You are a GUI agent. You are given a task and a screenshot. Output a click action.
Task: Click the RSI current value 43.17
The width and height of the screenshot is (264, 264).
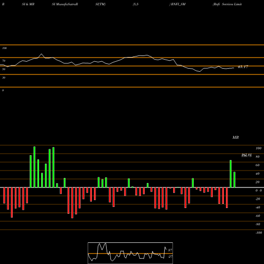point(243,67)
